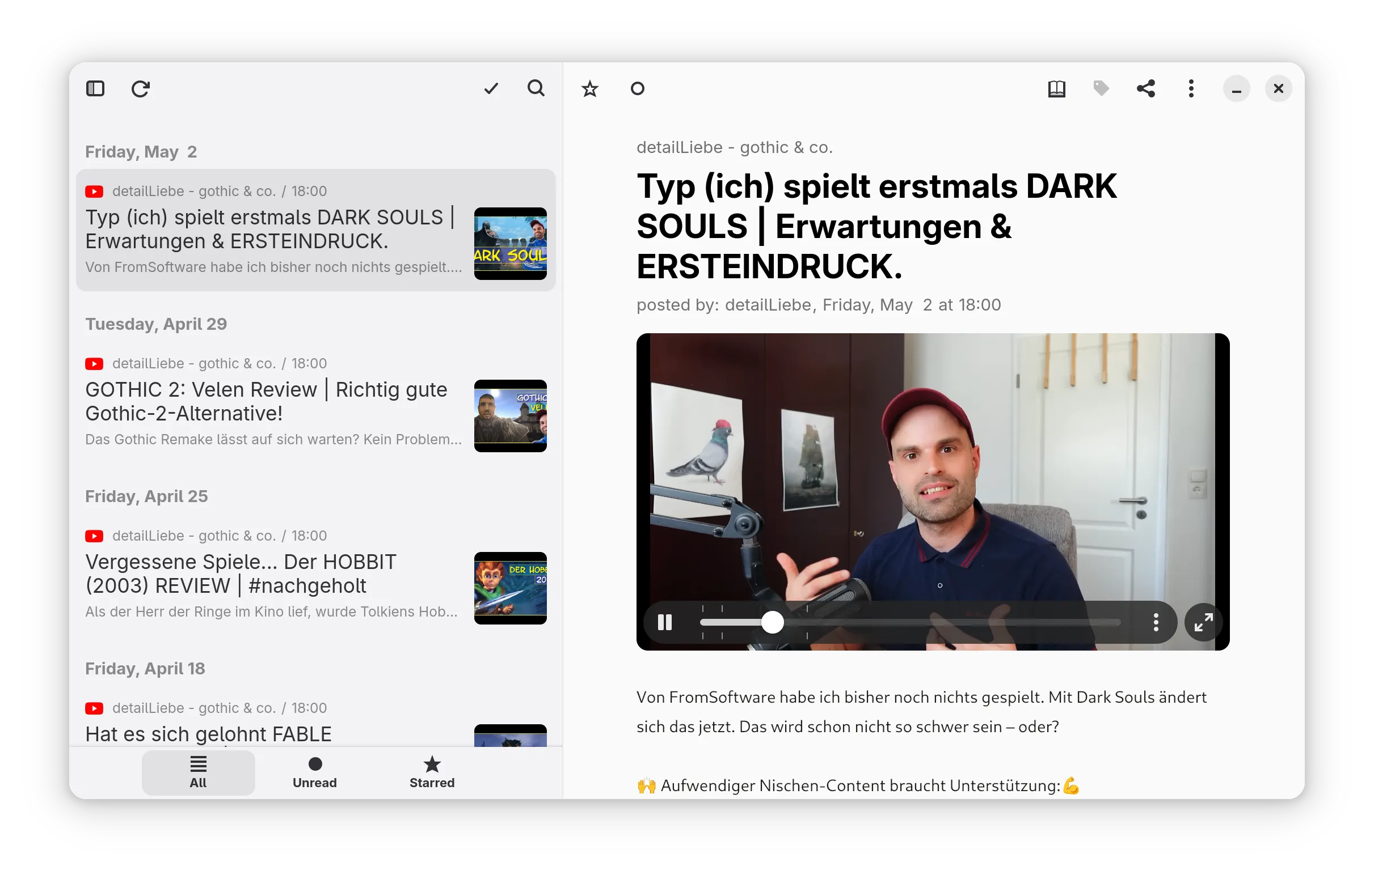Toggle the sidebar panel icon
Viewport: 1374px width, 875px height.
[x=95, y=89]
